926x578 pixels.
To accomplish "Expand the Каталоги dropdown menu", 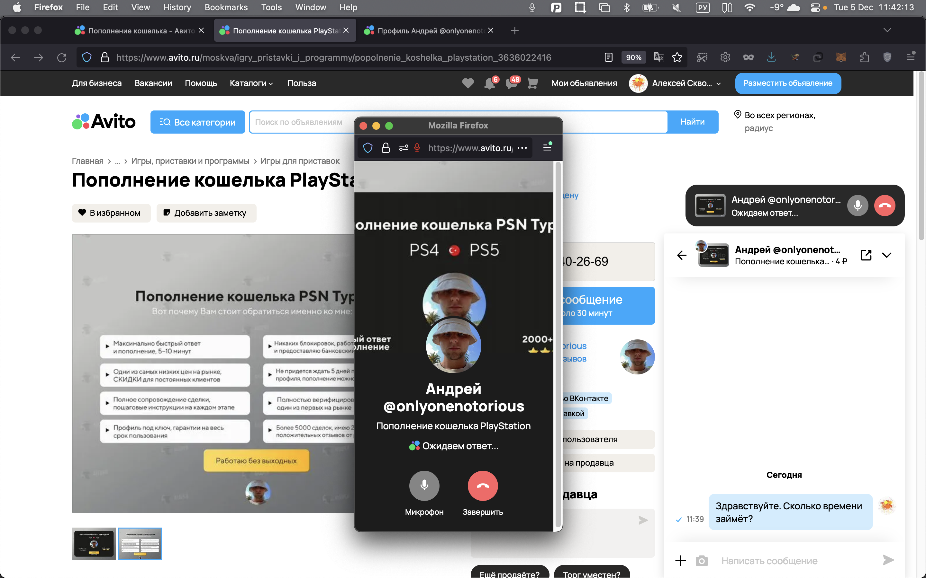I will [x=251, y=83].
